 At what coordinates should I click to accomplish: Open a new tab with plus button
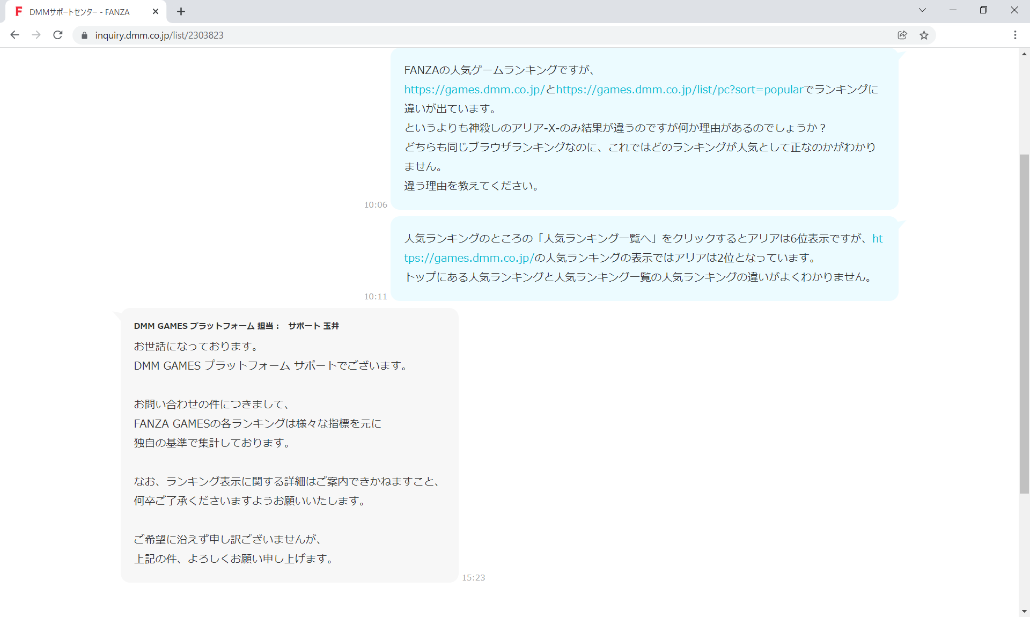click(181, 11)
